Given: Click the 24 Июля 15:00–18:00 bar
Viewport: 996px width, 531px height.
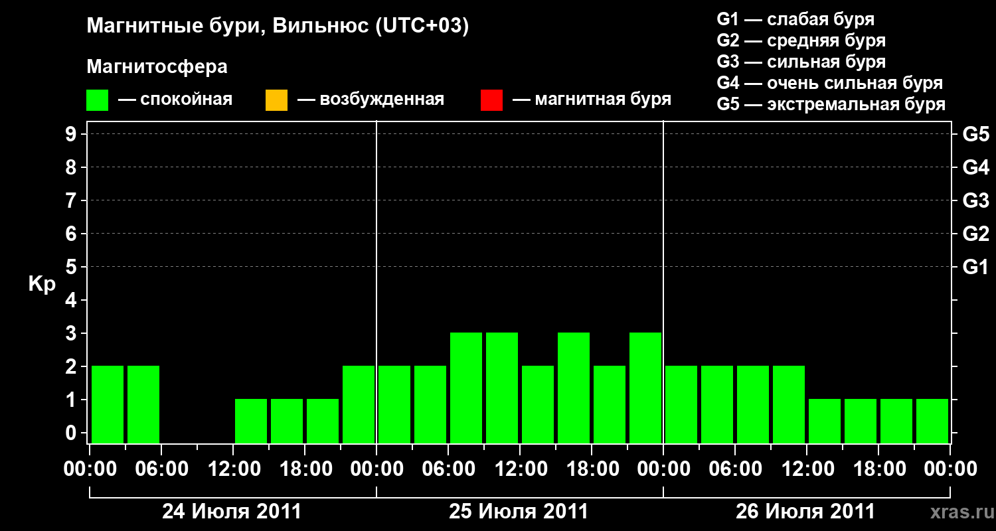Looking at the screenshot, I should [x=287, y=421].
